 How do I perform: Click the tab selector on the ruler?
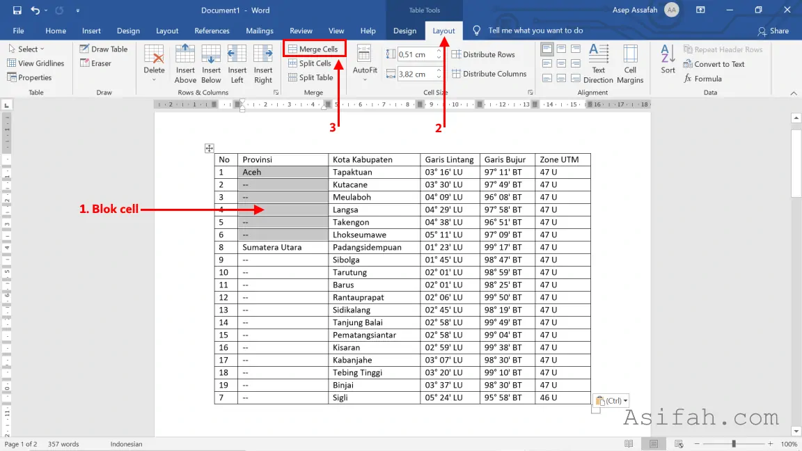point(7,105)
